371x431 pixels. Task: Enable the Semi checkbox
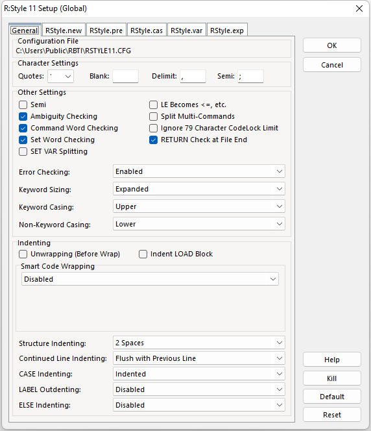(23, 105)
